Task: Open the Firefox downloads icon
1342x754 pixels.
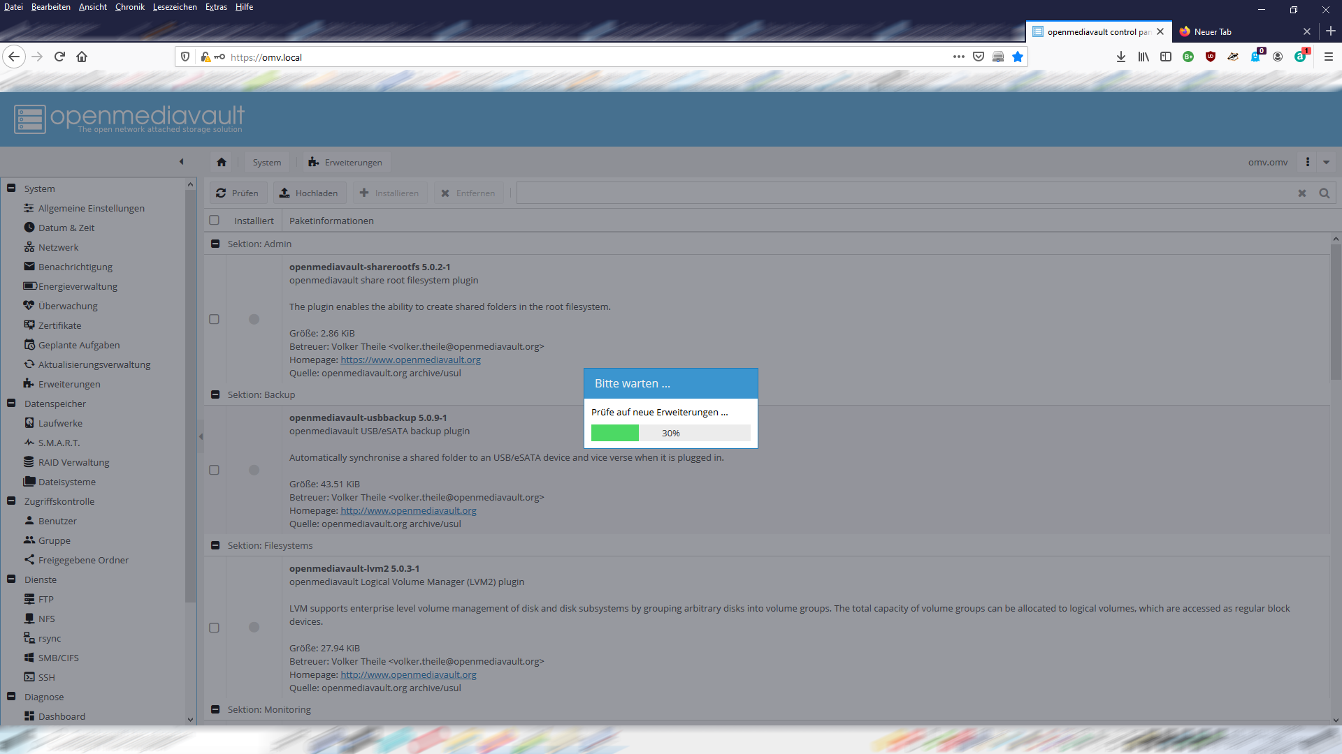Action: [x=1121, y=57]
